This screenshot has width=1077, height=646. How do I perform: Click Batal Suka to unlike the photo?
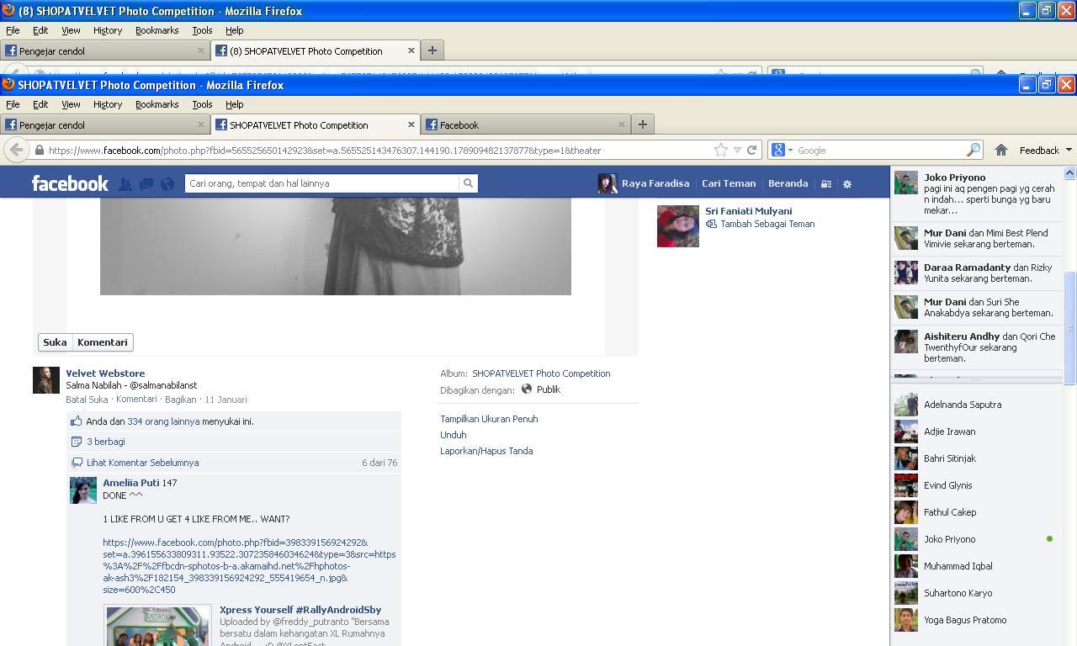point(87,400)
